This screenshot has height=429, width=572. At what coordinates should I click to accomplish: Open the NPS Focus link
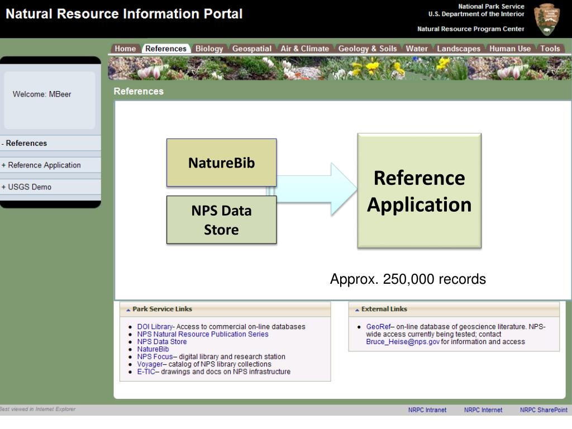tap(155, 357)
